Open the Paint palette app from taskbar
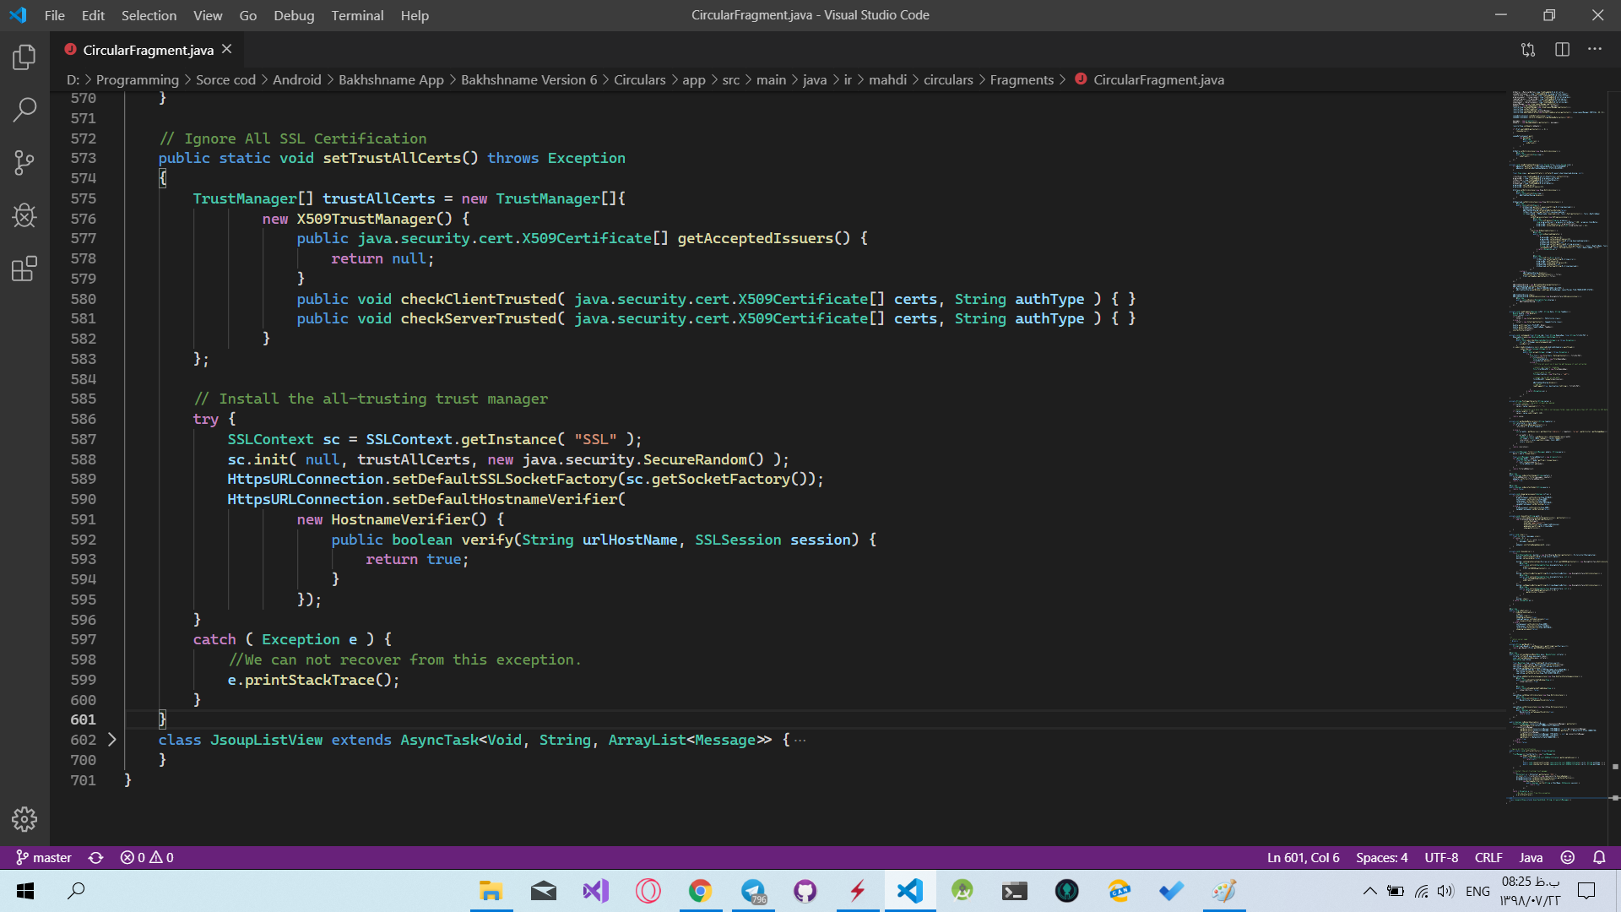Image resolution: width=1621 pixels, height=912 pixels. 1223,891
